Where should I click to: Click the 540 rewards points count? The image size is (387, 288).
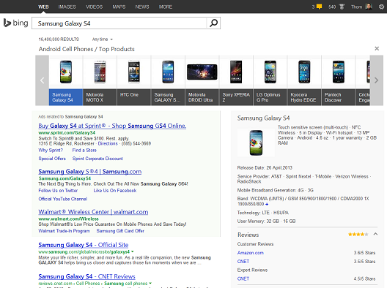click(332, 7)
